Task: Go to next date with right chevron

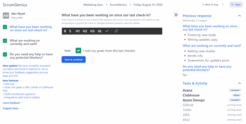Action: 223,4
